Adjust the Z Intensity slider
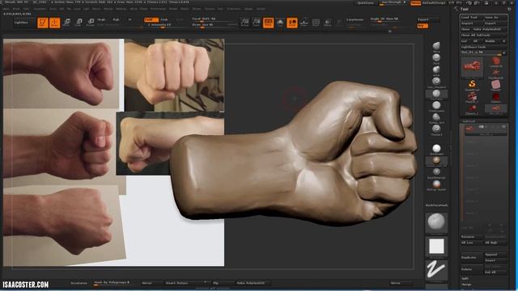Image resolution: width=518 pixels, height=291 pixels. 163,25
